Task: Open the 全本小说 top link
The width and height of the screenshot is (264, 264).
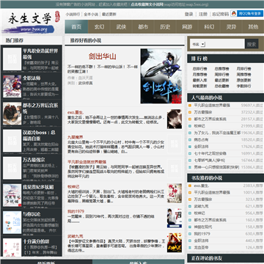Action: (x=91, y=14)
